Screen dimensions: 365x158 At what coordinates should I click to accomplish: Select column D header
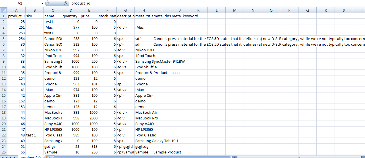(71, 10)
